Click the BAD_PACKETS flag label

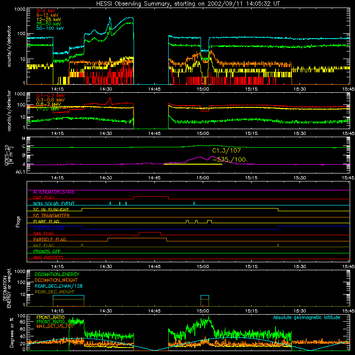tap(48, 257)
